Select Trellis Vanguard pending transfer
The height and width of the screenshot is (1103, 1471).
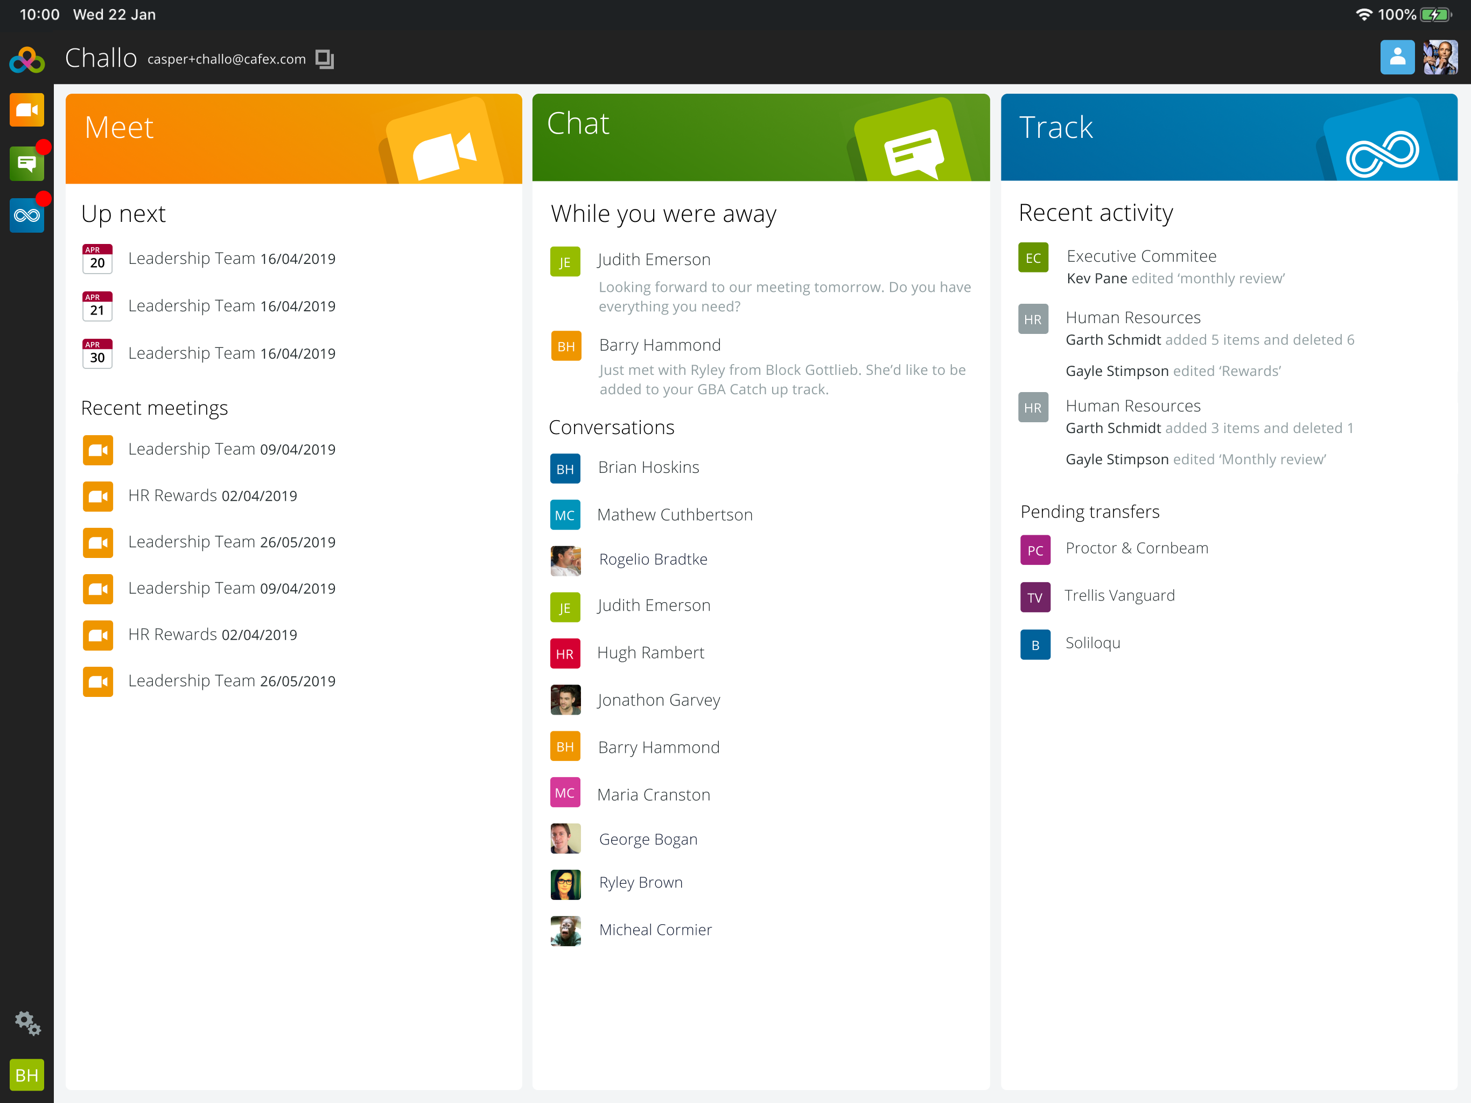(x=1119, y=596)
